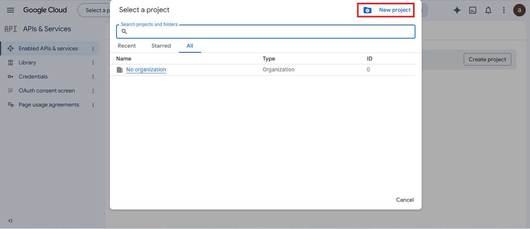
Task: Cancel the Select a project dialog
Action: click(x=405, y=200)
